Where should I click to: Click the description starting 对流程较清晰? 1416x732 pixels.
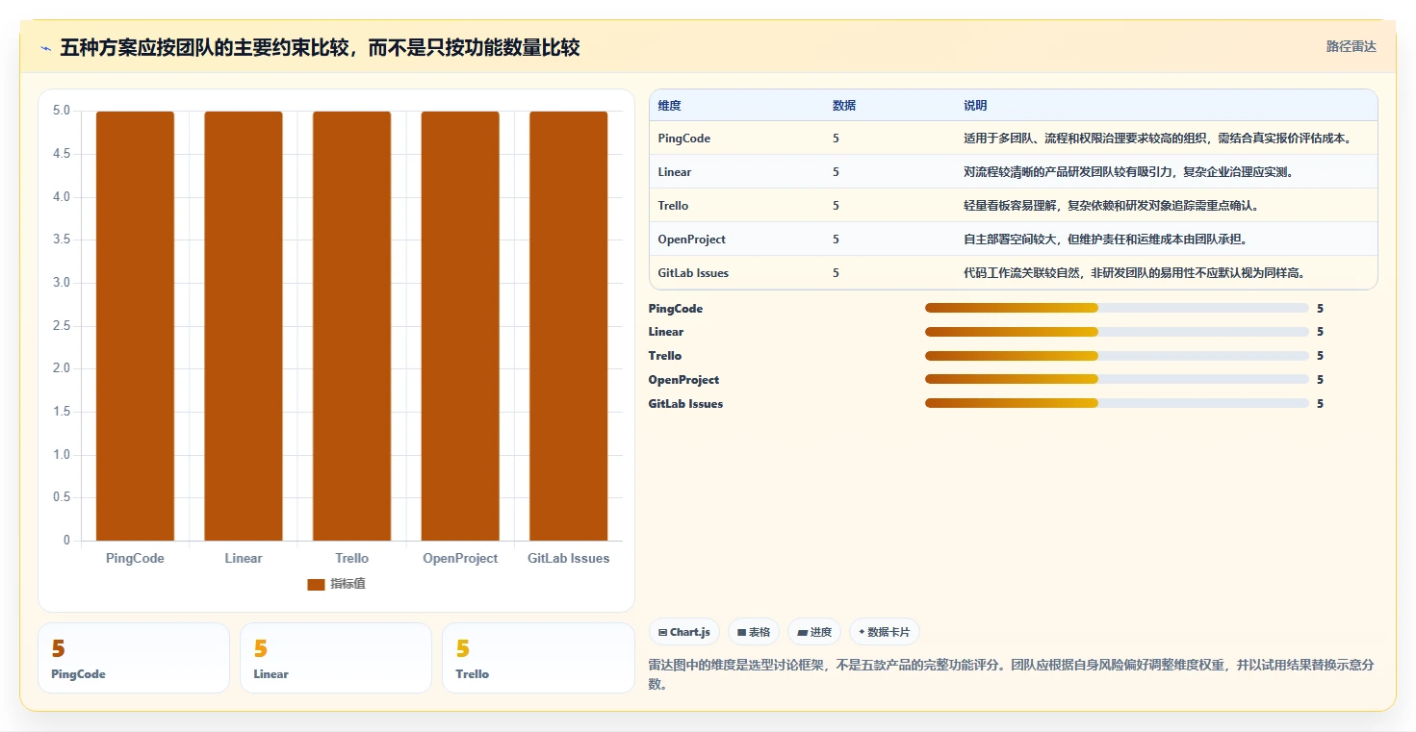(1127, 172)
